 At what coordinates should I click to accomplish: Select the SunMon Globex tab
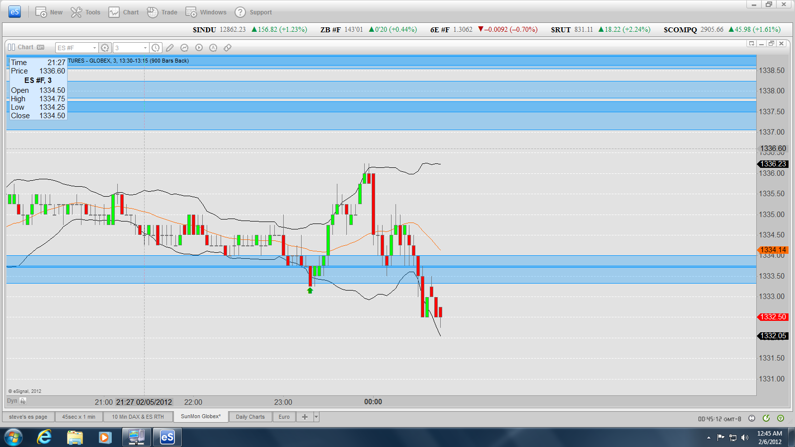coord(201,416)
